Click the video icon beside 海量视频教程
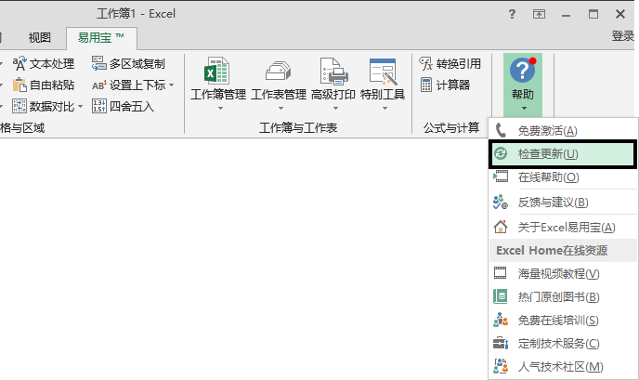The height and width of the screenshot is (380, 639). tap(501, 273)
